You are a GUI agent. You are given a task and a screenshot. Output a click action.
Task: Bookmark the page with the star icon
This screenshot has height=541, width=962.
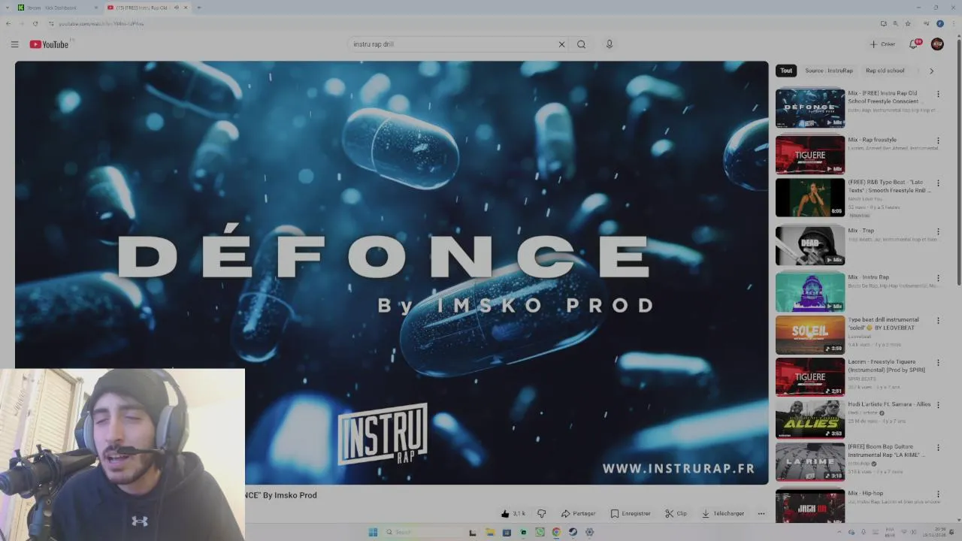(907, 23)
